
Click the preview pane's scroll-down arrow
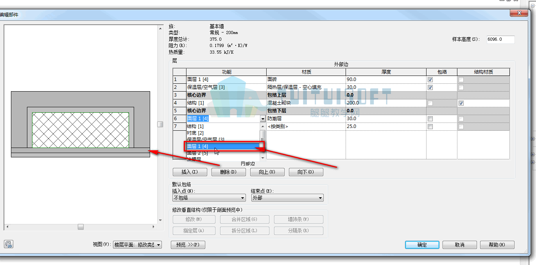(160, 221)
